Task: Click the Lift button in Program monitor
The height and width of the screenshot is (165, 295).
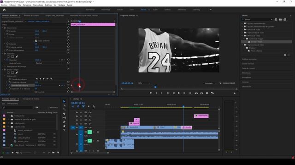Action: click(x=196, y=93)
